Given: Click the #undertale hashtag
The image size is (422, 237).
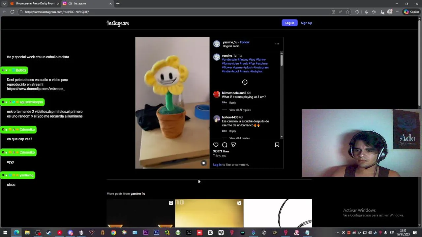Looking at the screenshot, I should [x=229, y=60].
